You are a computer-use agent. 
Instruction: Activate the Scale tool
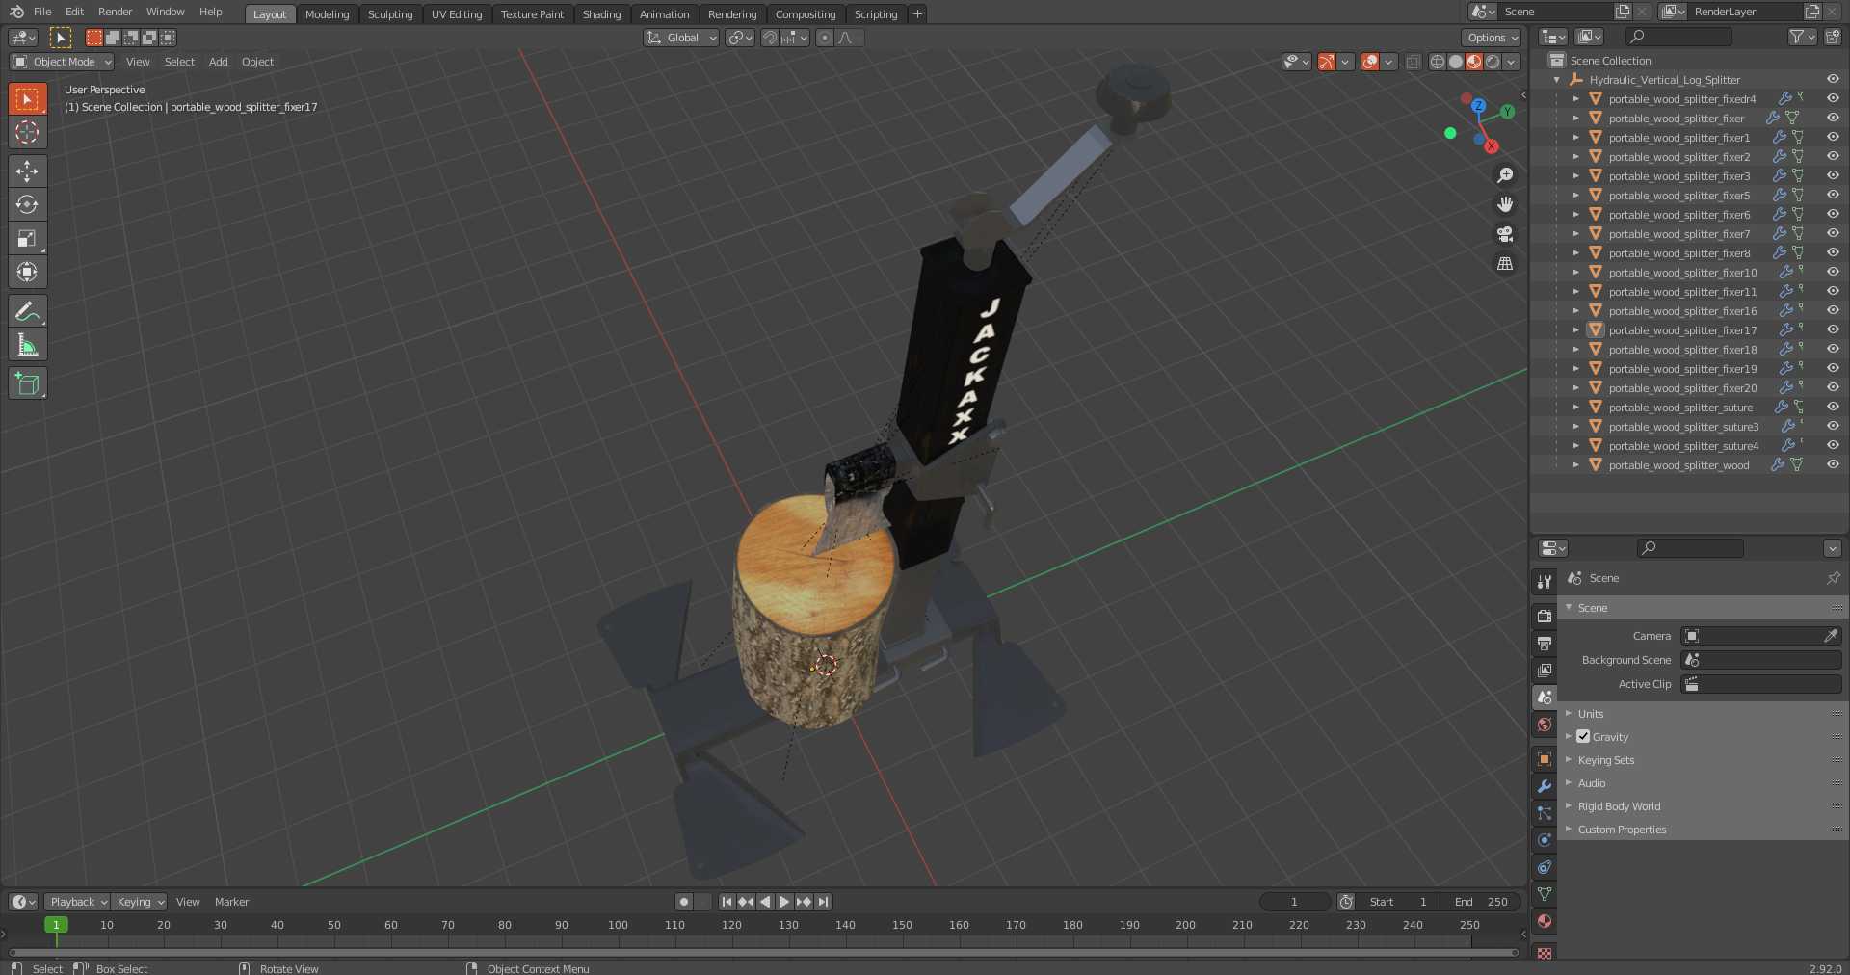[27, 238]
